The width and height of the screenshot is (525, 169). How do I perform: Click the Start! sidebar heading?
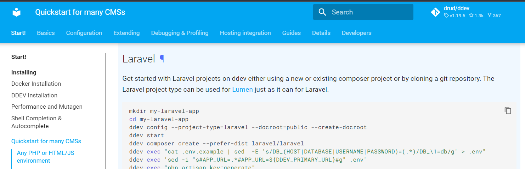(19, 57)
